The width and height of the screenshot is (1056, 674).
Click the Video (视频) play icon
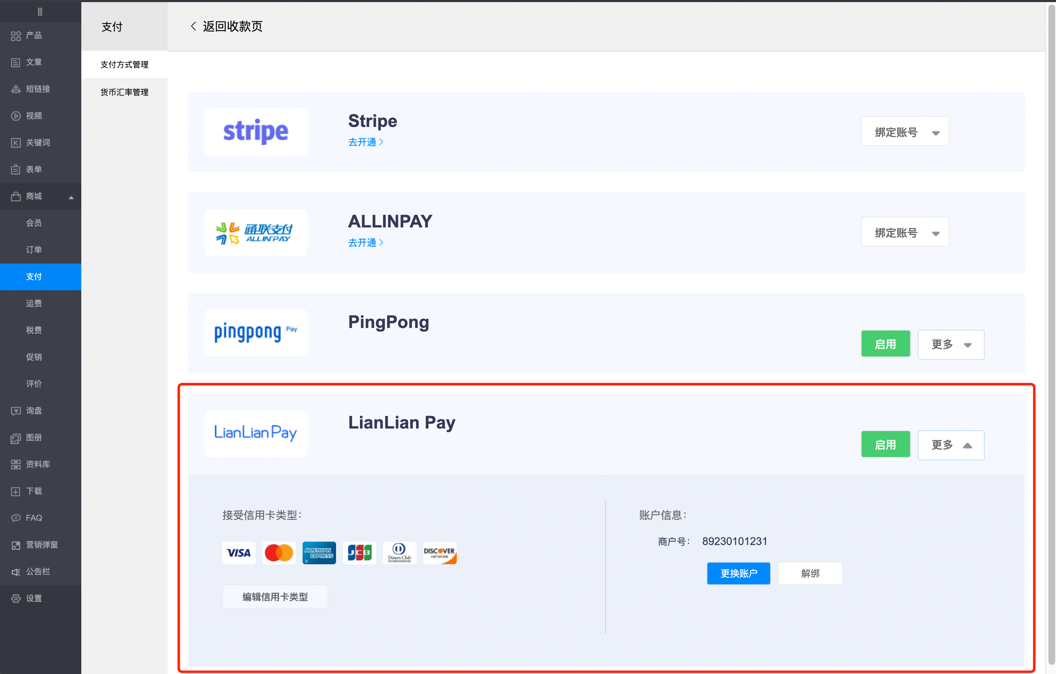click(16, 116)
